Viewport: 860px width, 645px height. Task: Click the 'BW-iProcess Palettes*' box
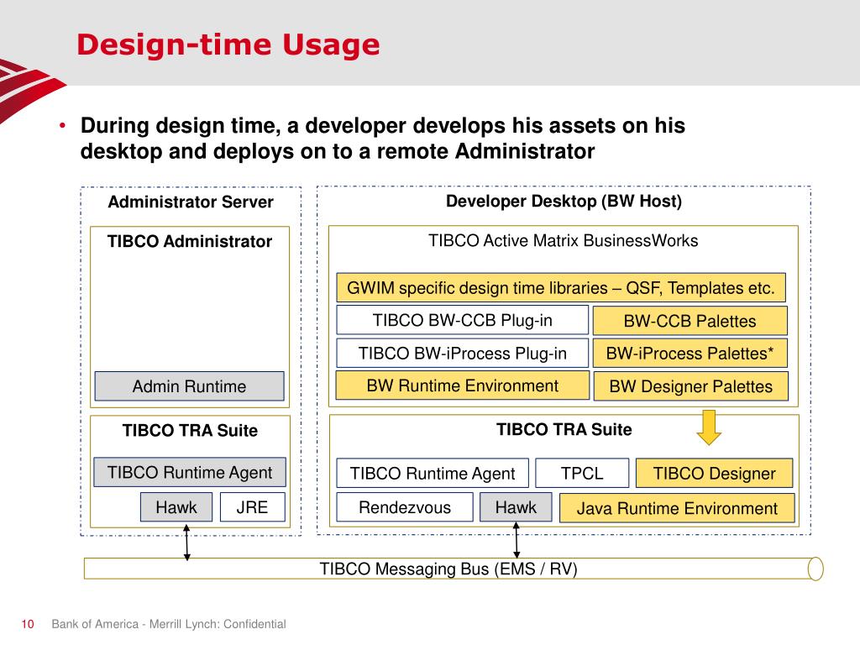pos(690,354)
